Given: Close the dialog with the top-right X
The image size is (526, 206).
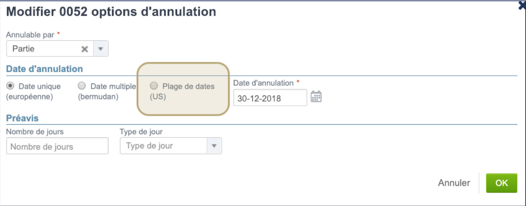Looking at the screenshot, I should pos(522,5).
